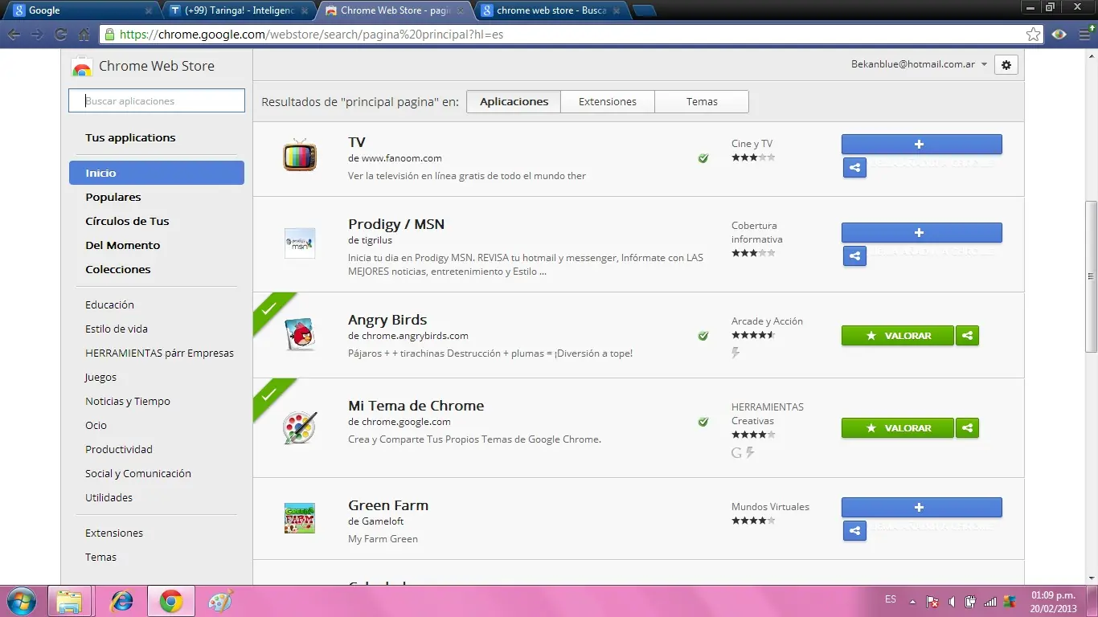Viewport: 1098px width, 617px height.
Task: Select the Extensiones results tab
Action: (x=608, y=102)
